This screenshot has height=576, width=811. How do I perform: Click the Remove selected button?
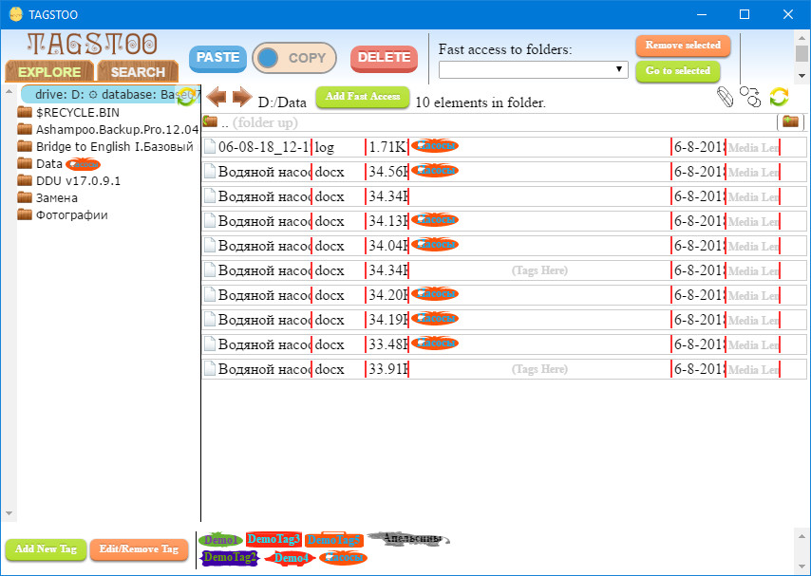click(683, 46)
